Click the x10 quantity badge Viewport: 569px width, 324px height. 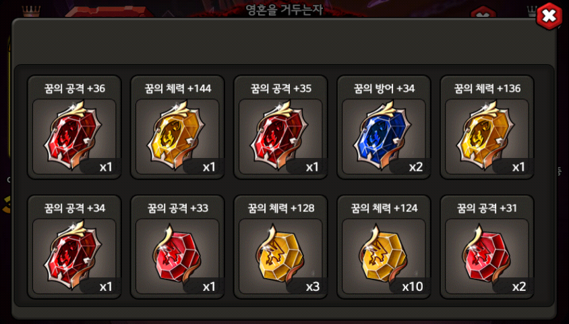coord(413,287)
